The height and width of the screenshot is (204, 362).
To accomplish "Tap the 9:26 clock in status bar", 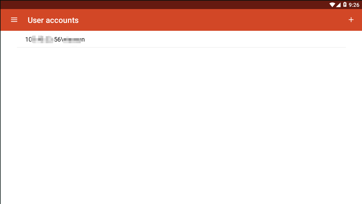I will tap(354, 5).
